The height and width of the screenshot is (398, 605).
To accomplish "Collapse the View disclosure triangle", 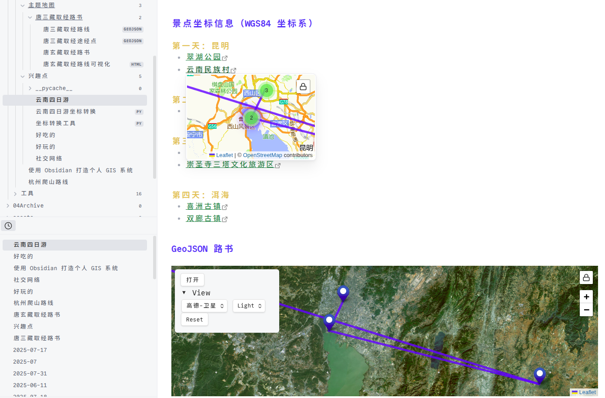I will (x=184, y=293).
